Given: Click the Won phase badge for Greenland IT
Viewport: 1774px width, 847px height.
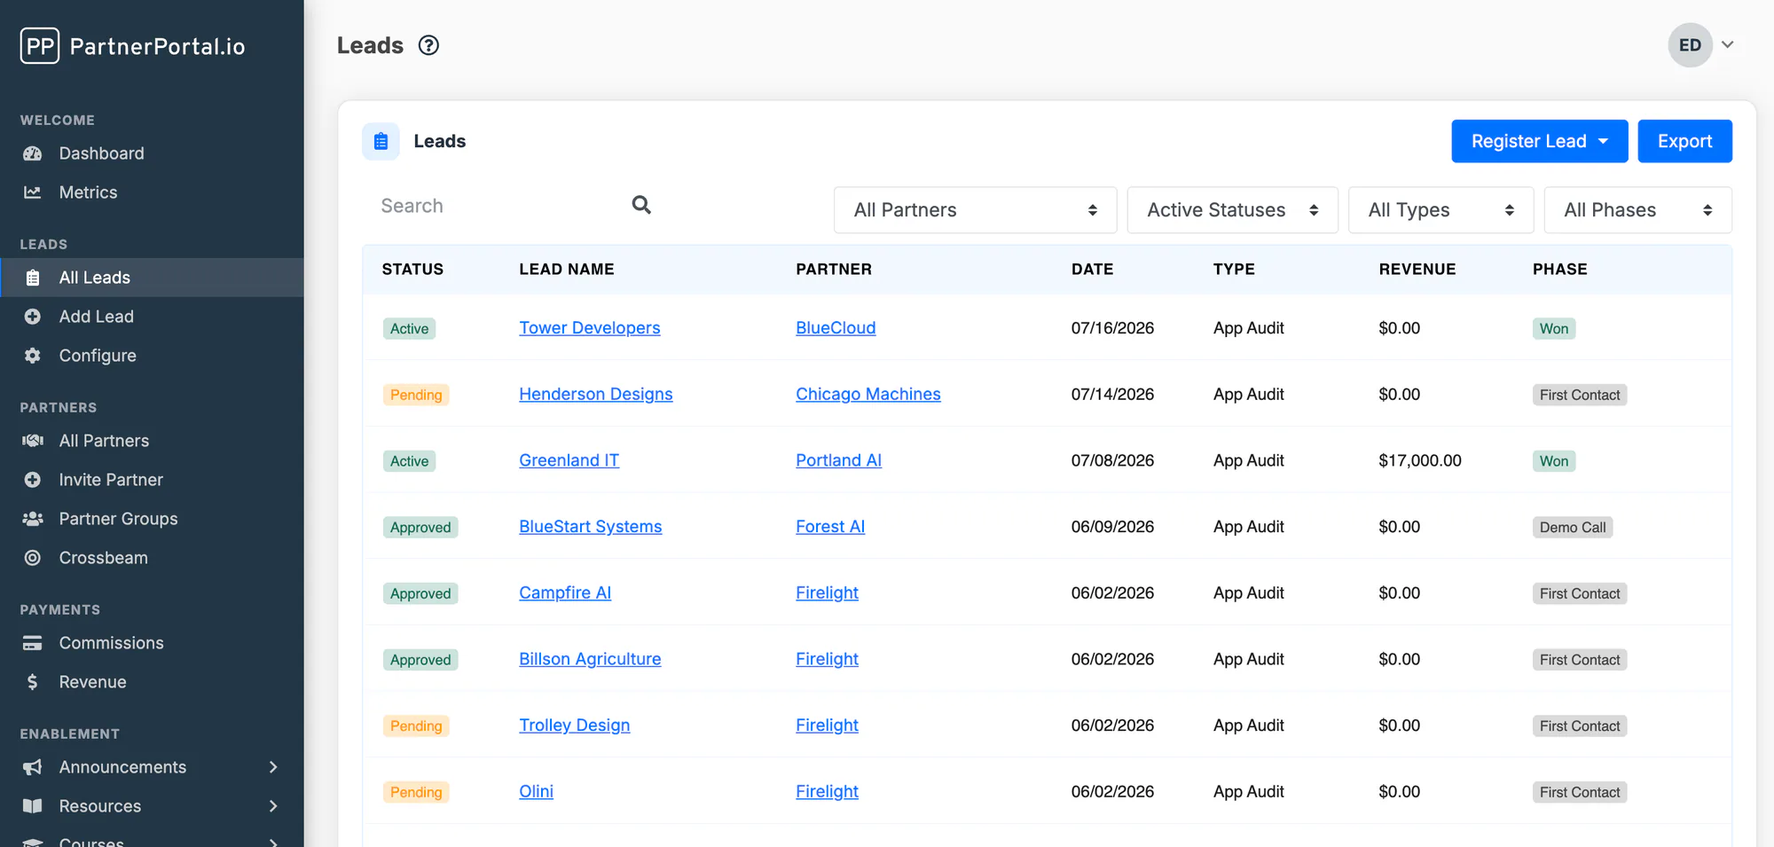Looking at the screenshot, I should [1554, 461].
